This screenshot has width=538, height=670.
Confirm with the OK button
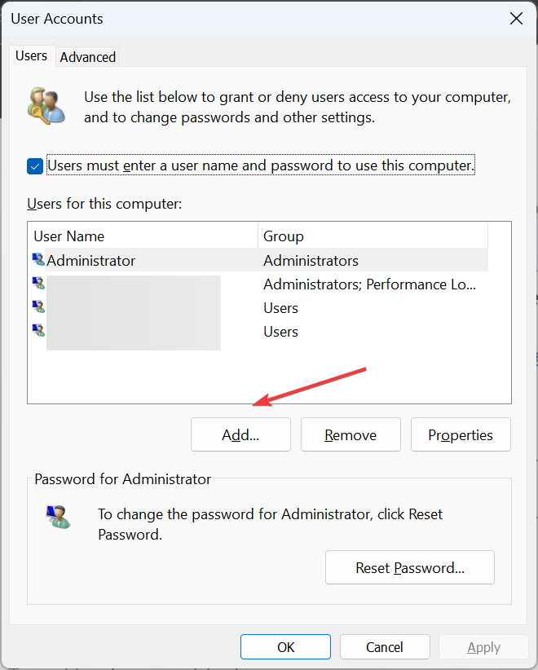pos(285,647)
